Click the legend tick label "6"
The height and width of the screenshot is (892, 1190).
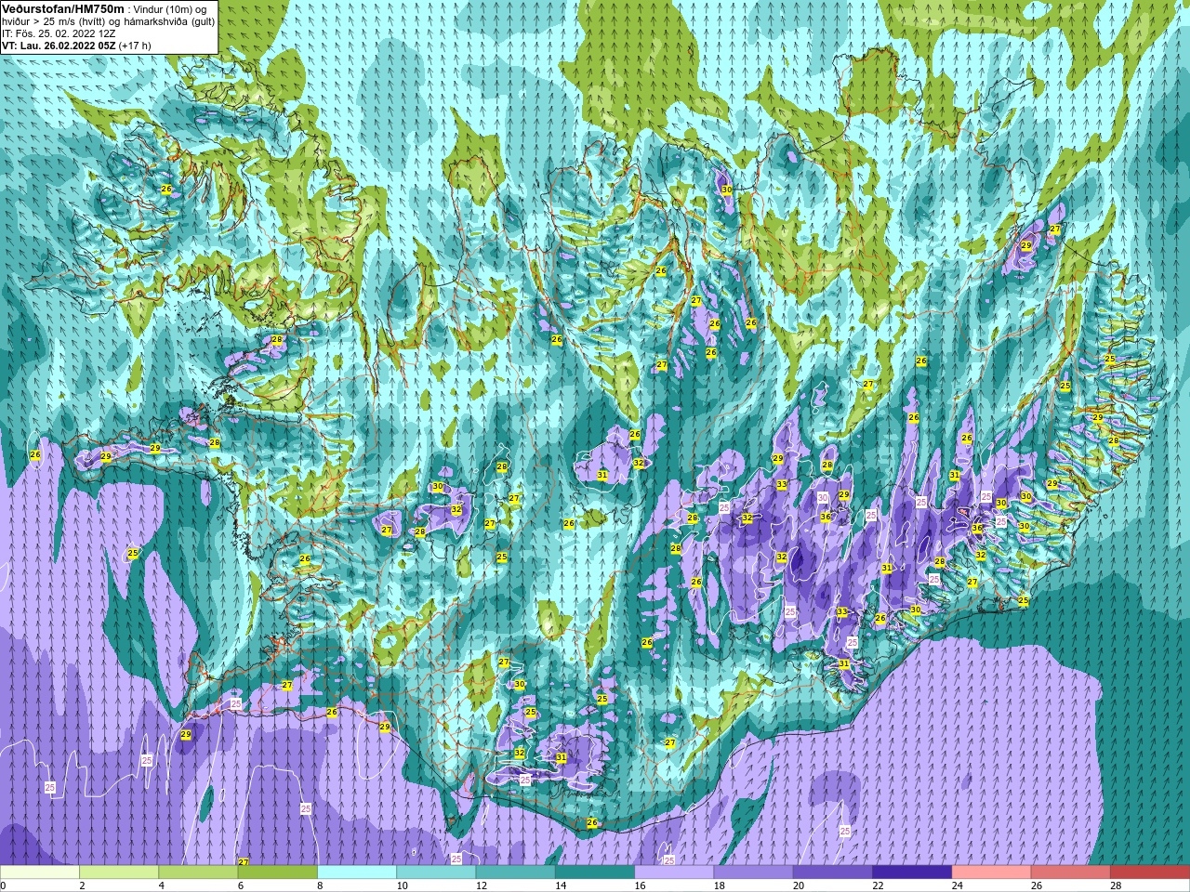pyautogui.click(x=240, y=885)
